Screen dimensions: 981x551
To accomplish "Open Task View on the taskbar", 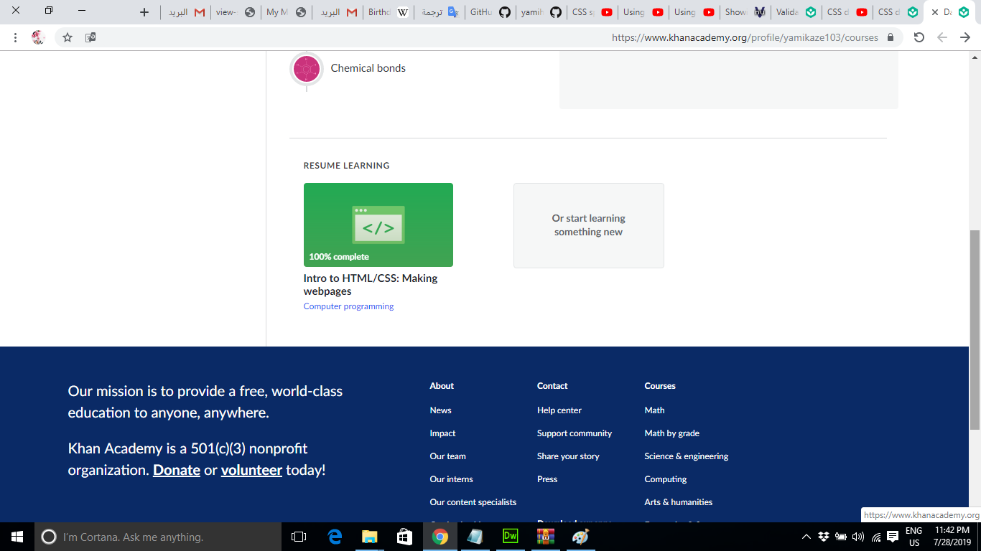I will (299, 537).
